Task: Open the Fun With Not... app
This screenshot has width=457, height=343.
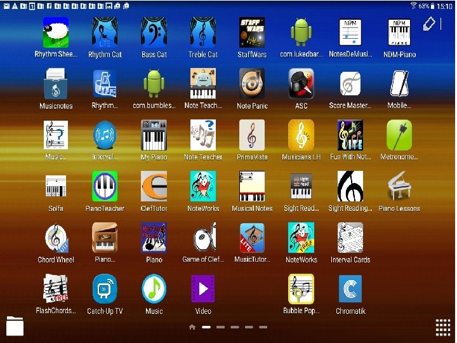Action: click(x=350, y=135)
